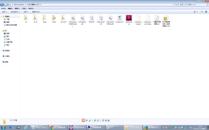Click the taskbar clock
This screenshot has height=130, width=209.
coord(200,127)
